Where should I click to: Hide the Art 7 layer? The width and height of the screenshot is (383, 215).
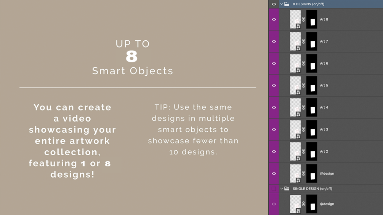pos(274,41)
